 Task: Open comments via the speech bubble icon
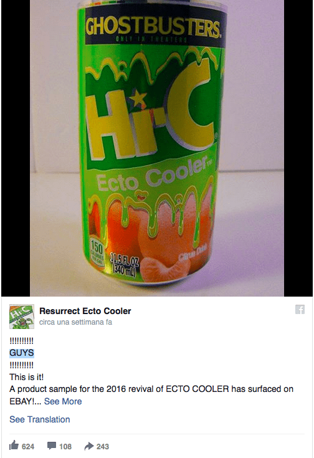52,446
